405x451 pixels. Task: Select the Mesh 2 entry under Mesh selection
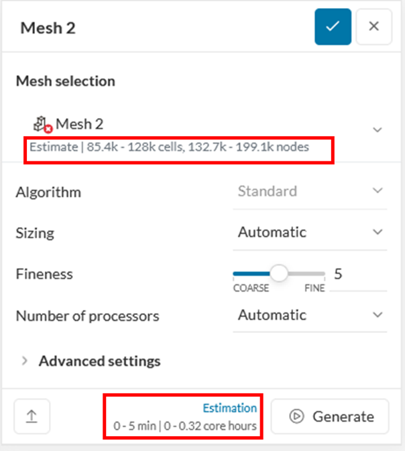tap(79, 125)
